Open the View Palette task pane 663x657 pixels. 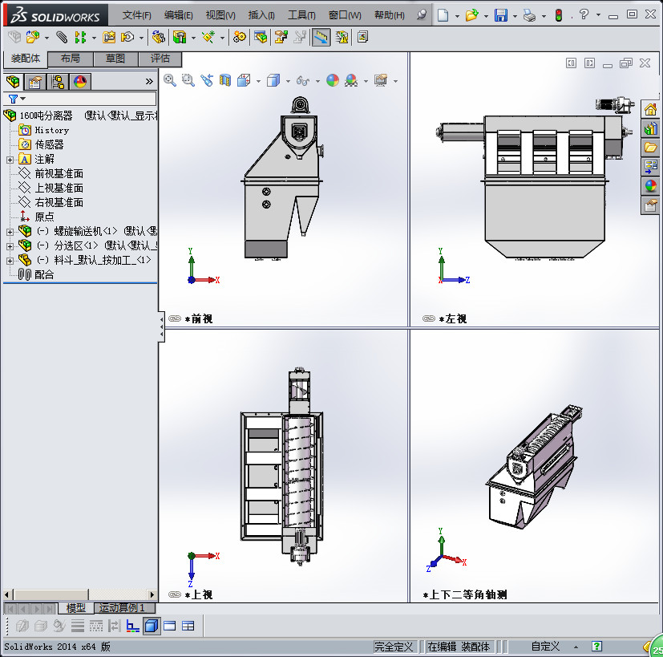650,166
